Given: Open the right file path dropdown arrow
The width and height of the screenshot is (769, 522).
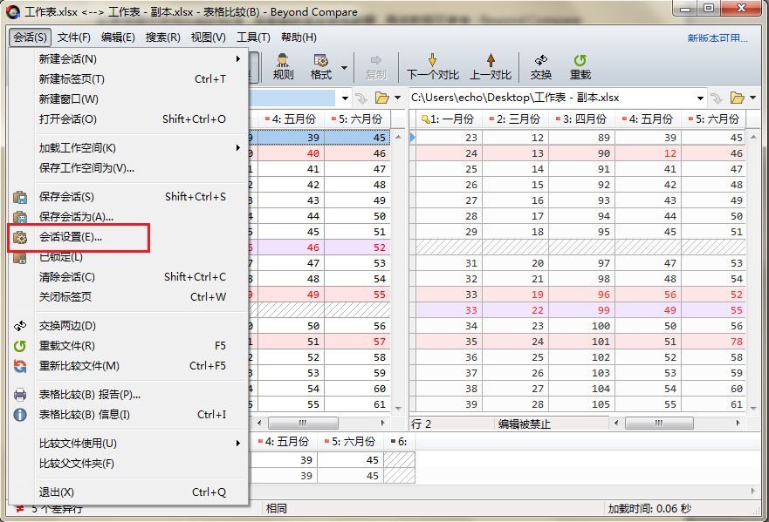Looking at the screenshot, I should click(x=701, y=98).
